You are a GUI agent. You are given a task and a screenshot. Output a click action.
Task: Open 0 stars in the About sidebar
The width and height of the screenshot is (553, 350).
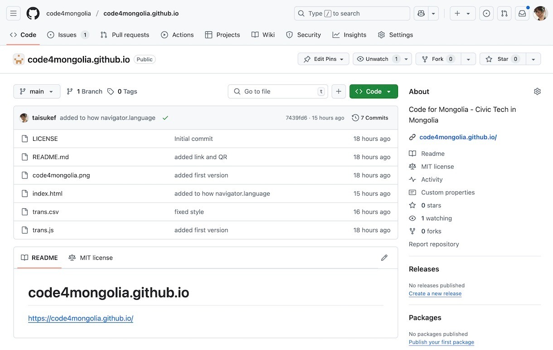(x=431, y=206)
